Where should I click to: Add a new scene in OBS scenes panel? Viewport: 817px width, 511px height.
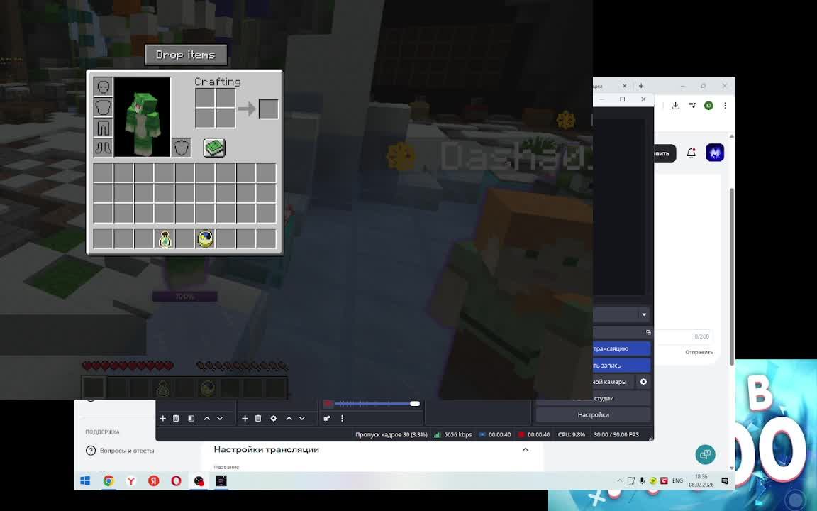click(x=162, y=418)
